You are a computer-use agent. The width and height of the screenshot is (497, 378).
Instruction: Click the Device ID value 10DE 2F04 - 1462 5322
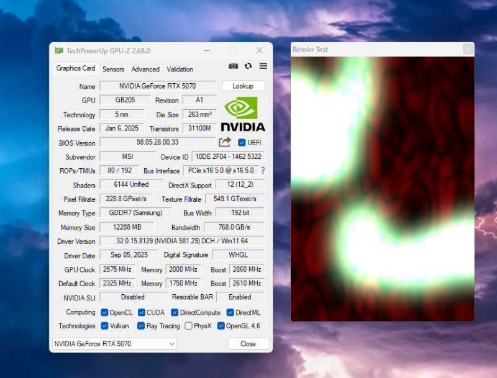(228, 156)
